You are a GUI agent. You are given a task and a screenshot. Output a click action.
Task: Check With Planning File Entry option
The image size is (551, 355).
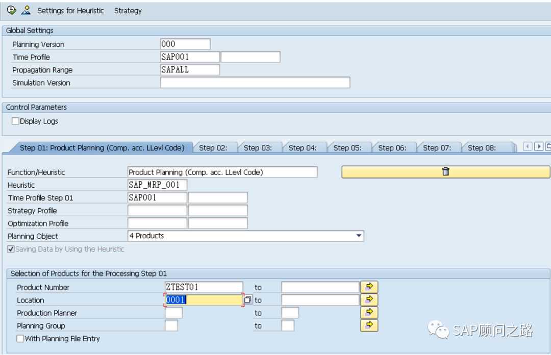tap(20, 339)
